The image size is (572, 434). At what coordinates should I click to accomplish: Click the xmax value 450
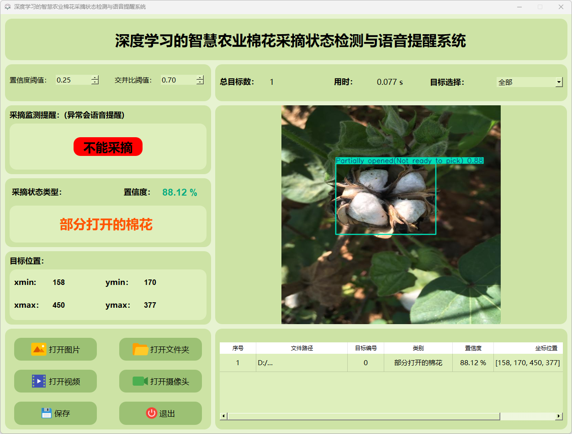click(59, 305)
